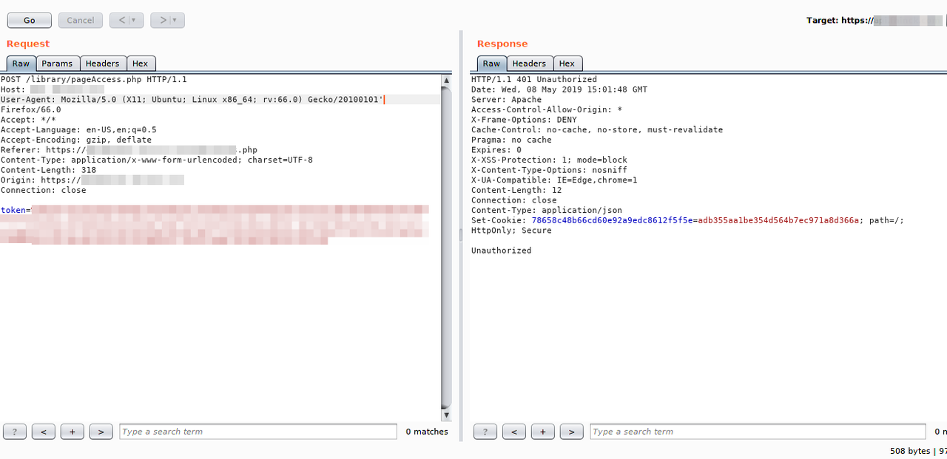Viewport: 947px width, 459px height.
Task: Focus the request search term field
Action: (257, 432)
